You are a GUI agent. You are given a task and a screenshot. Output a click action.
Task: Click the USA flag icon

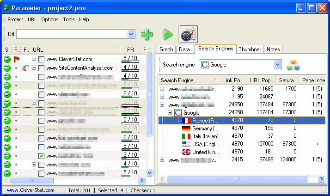click(186, 144)
